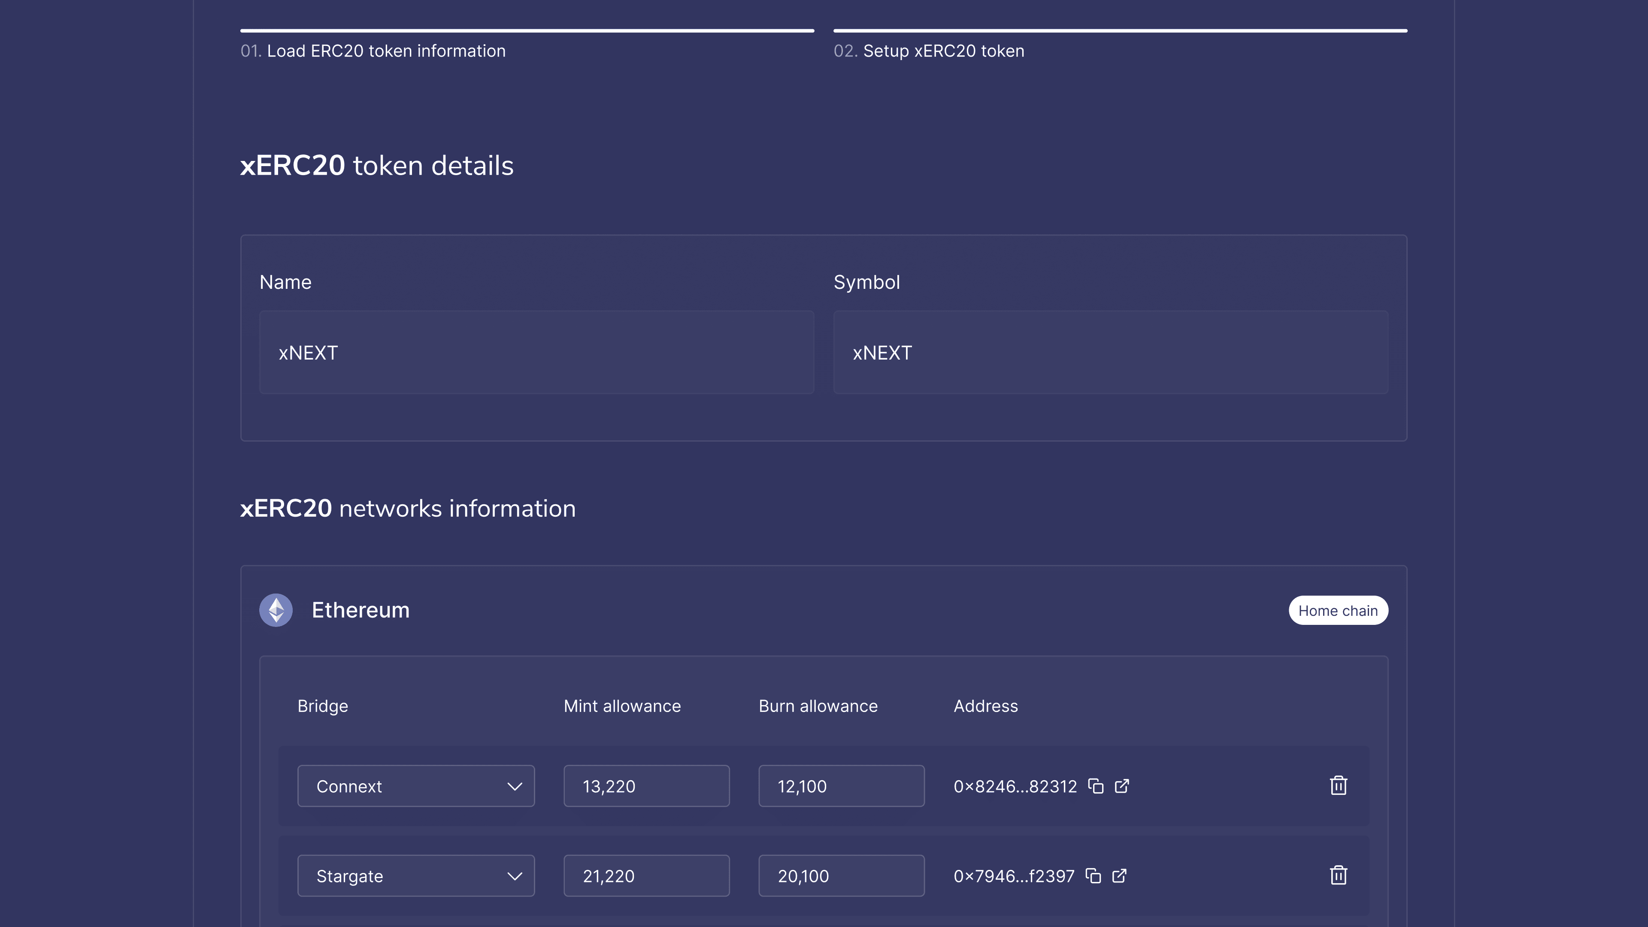
Task: Delete the Connext bridge row
Action: [x=1339, y=786]
